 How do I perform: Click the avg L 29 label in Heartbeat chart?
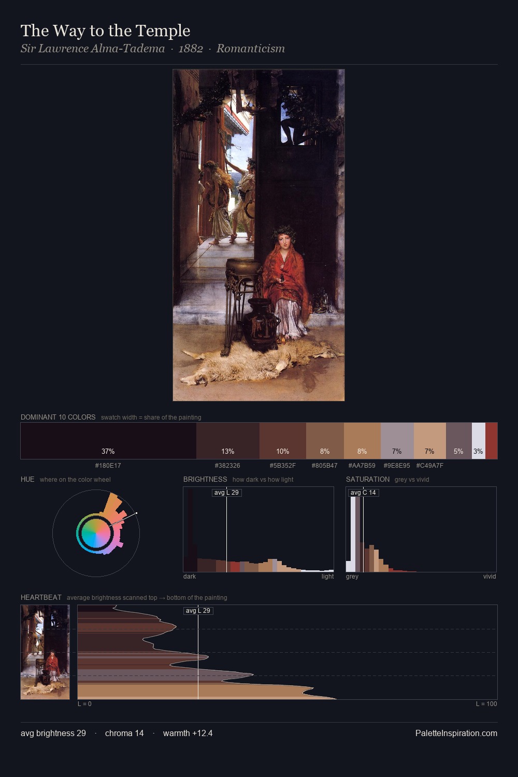(198, 611)
